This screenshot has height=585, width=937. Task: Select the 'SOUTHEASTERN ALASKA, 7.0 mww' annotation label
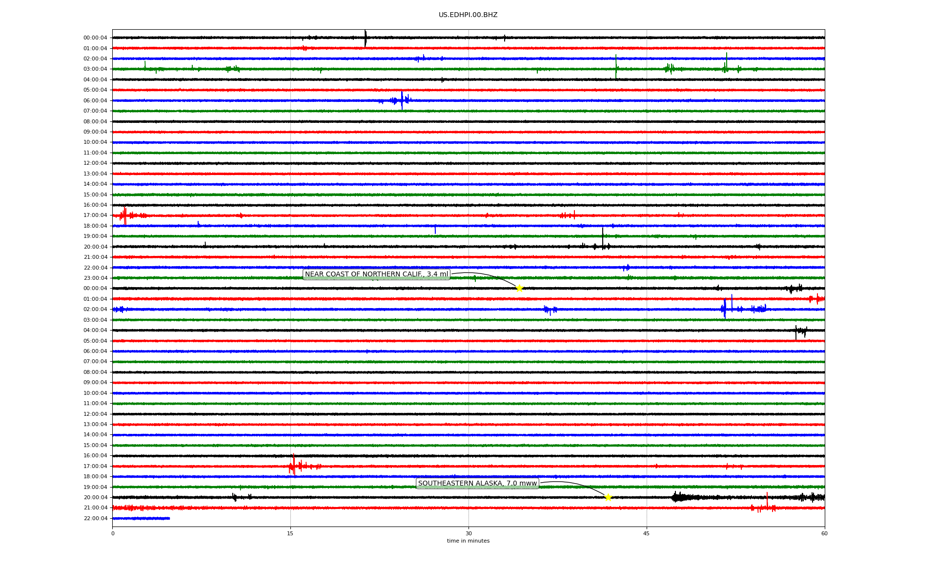pos(477,484)
